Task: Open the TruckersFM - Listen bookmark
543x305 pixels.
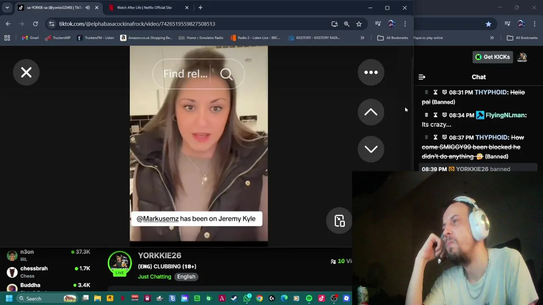Action: point(95,38)
